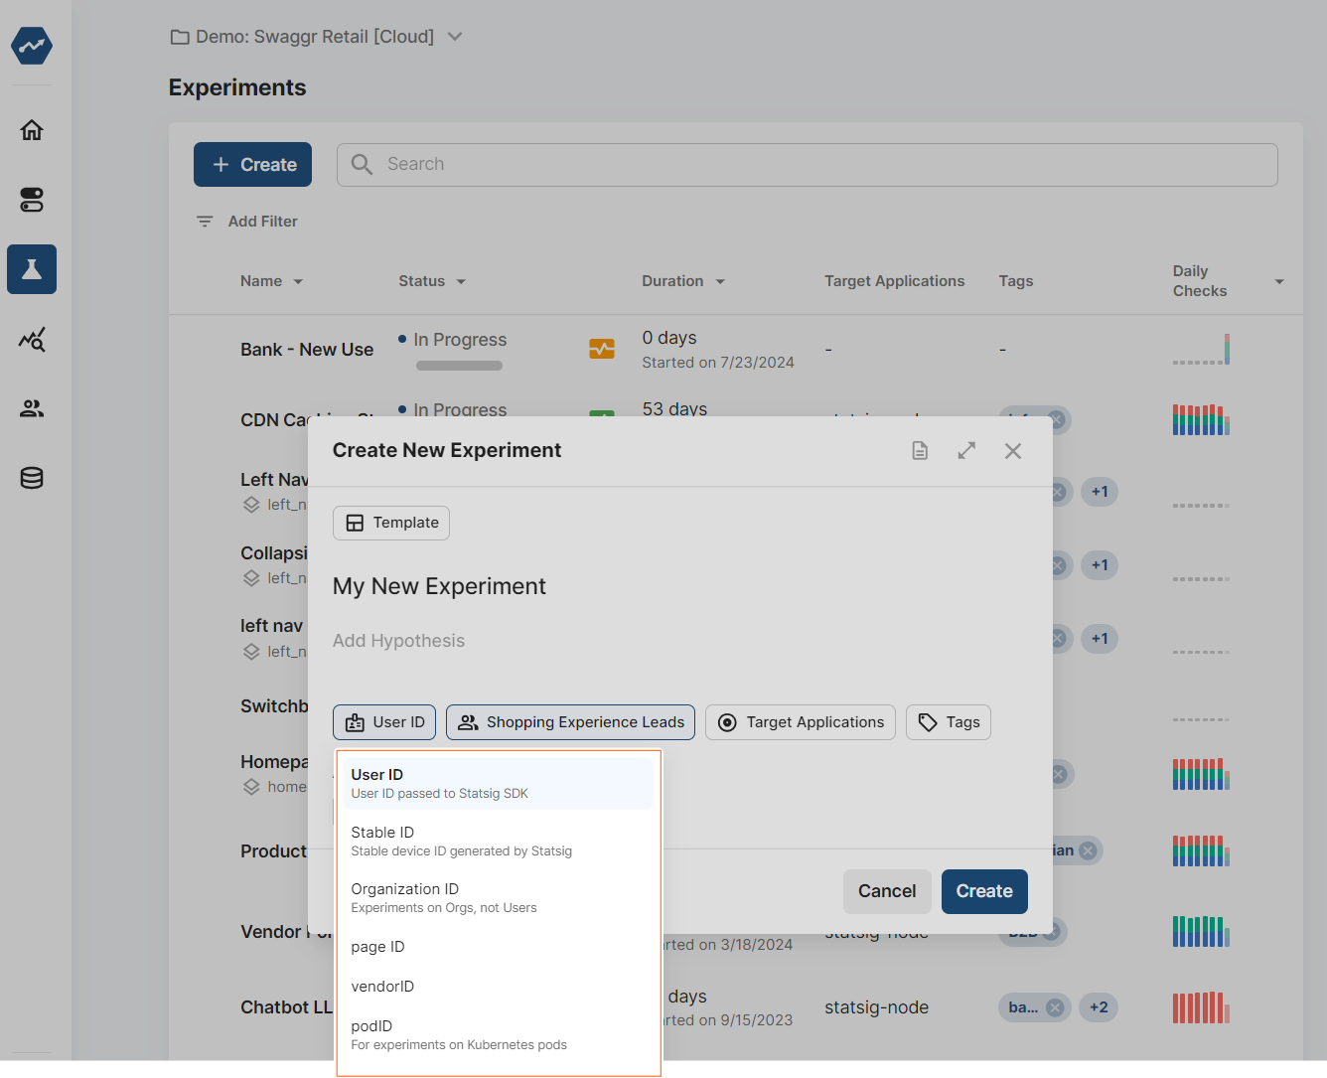Click the Template button
The image size is (1327, 1078).
(390, 522)
